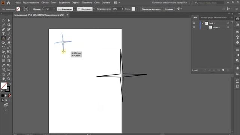Screen dimensions: 240x135
Task: Select the Magic Wand tool
Action: point(3,25)
